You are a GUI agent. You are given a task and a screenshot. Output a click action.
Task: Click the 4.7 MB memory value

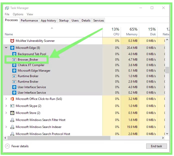pos(133,60)
